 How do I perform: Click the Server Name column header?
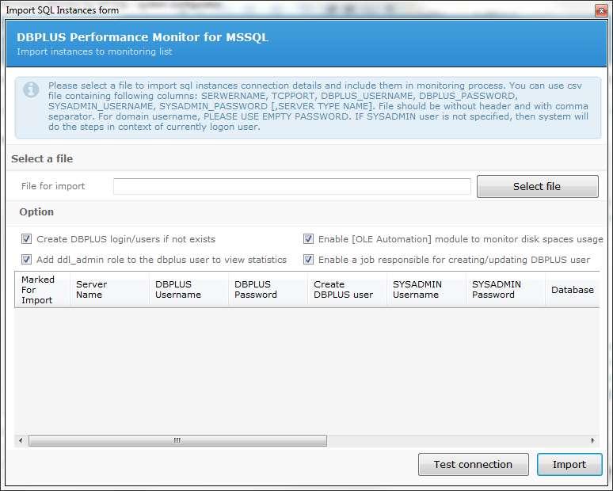tap(109, 290)
